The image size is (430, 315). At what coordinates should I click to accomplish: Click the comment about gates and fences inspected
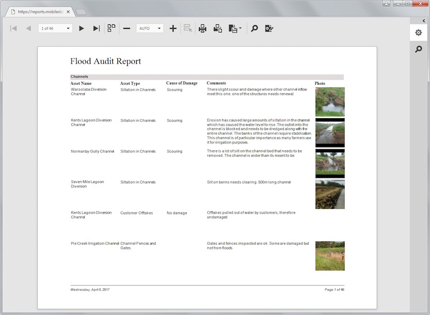tap(258, 246)
